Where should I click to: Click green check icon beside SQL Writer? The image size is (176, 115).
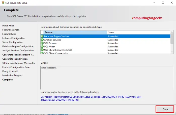click(x=42, y=46)
